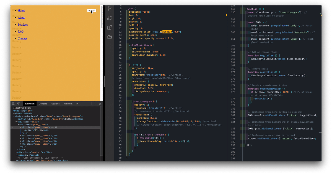The image size is (332, 173).
Task: Click the Home link in the preview
Action: click(21, 10)
